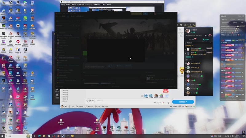Click the taskbar search box
The height and width of the screenshot is (138, 246).
click(18, 136)
